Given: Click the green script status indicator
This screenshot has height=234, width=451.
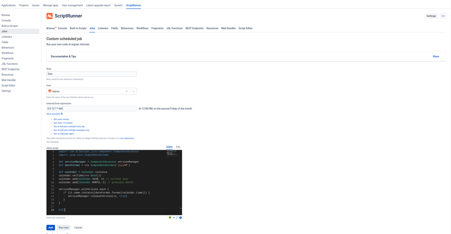Looking at the screenshot, I should click(170, 218).
